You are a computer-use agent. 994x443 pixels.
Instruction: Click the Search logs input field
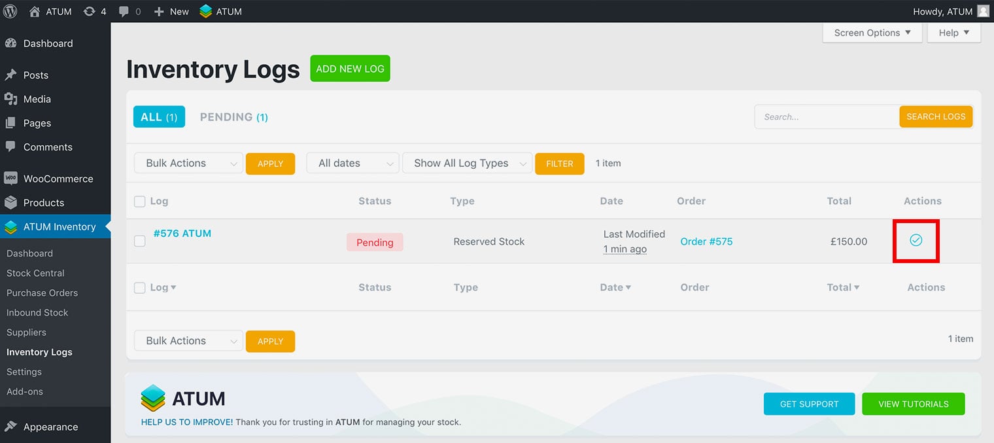click(x=827, y=117)
